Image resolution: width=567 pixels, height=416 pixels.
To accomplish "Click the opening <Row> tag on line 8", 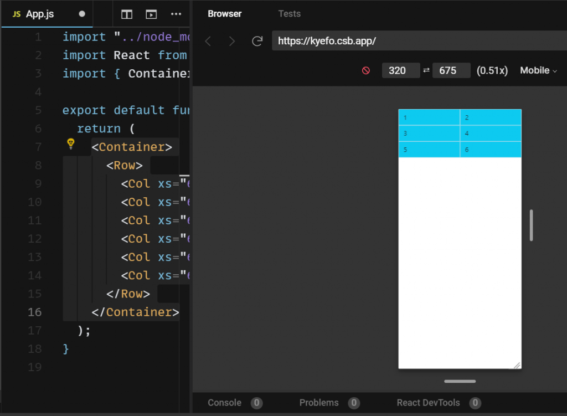I will coord(125,165).
